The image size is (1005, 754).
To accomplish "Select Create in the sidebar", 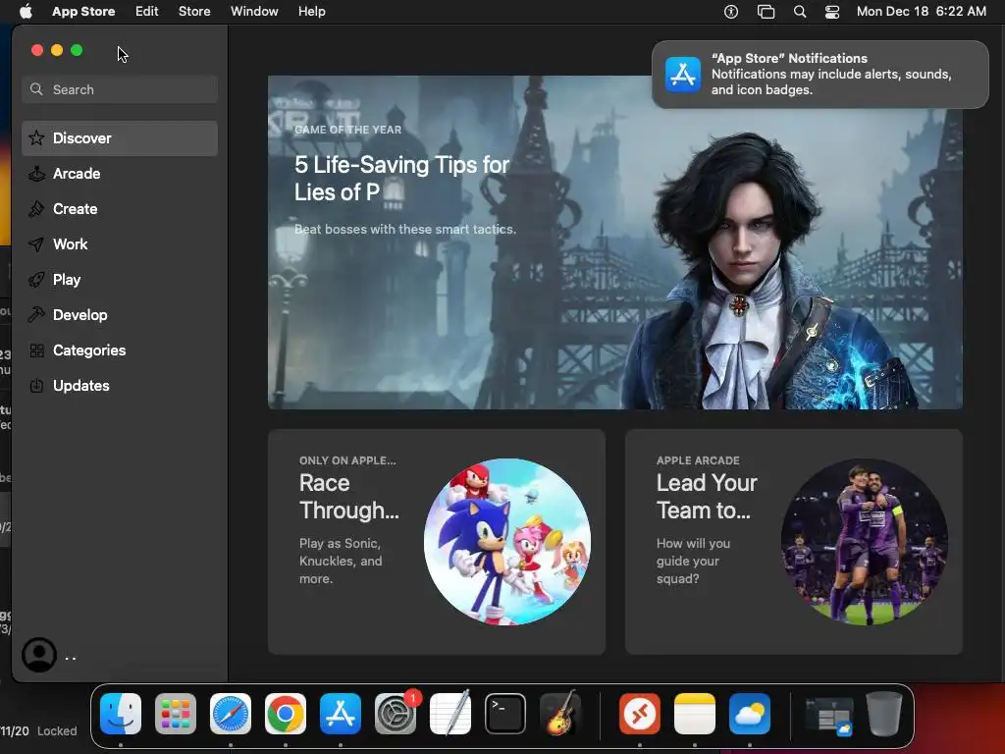I will (x=120, y=208).
